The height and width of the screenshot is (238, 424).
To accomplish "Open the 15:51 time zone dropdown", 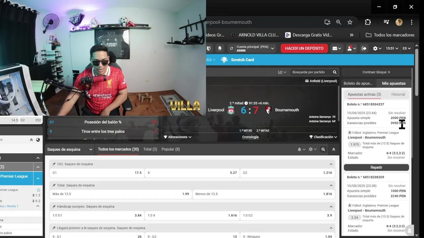I will (392, 49).
